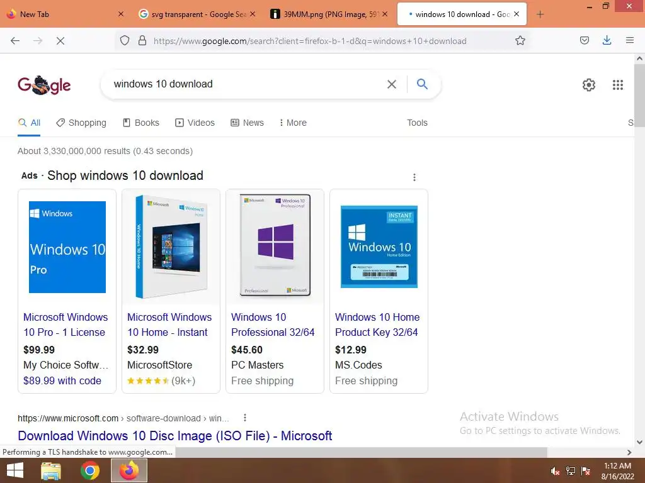This screenshot has width=645, height=483.
Task: Click the muted volume tray icon
Action: point(555,471)
